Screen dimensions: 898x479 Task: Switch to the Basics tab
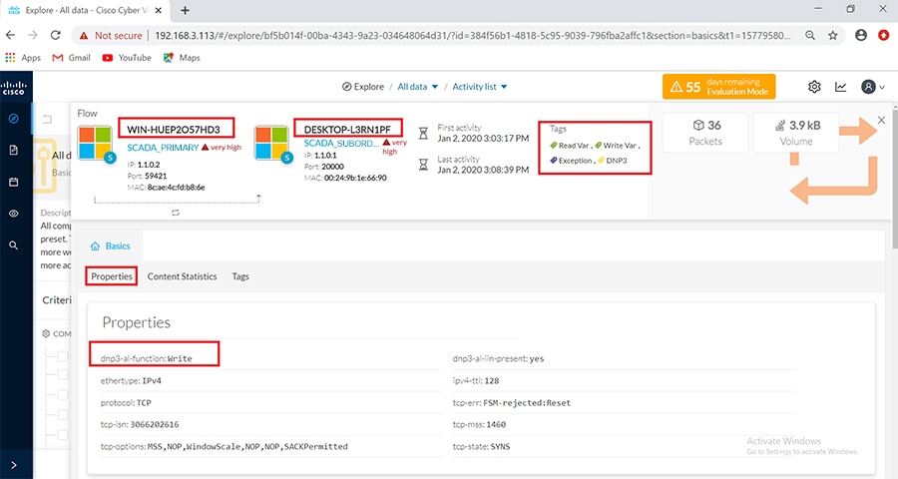click(111, 245)
